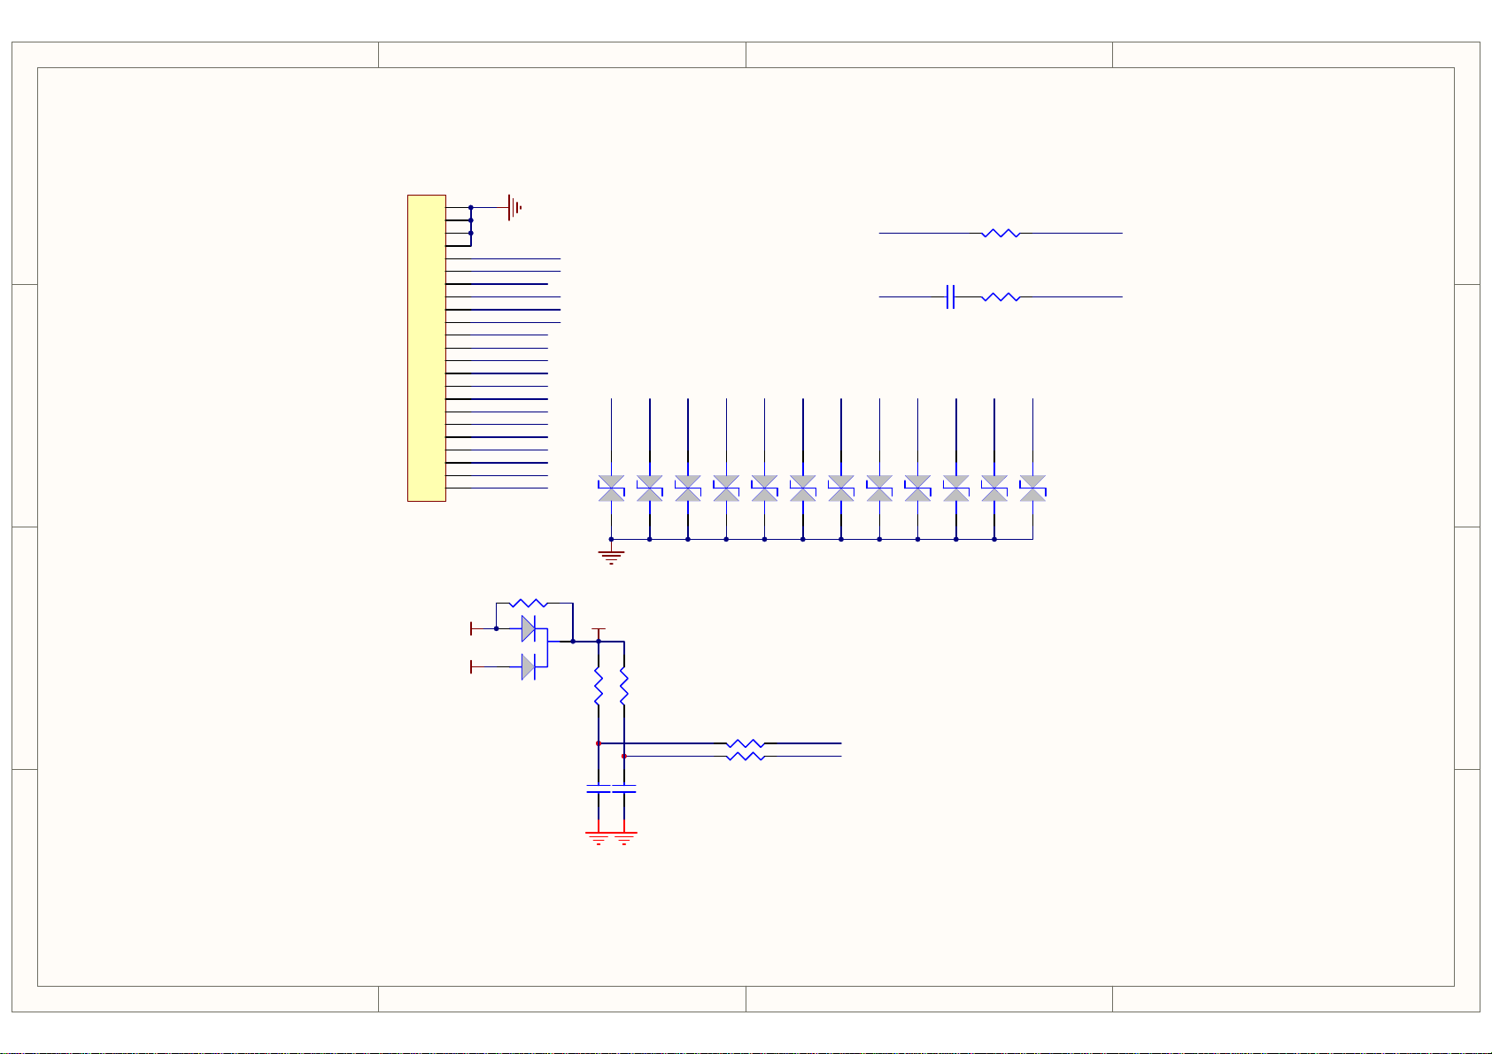Click the junction dot before the upper diode
This screenshot has width=1492, height=1054.
pyautogui.click(x=496, y=628)
